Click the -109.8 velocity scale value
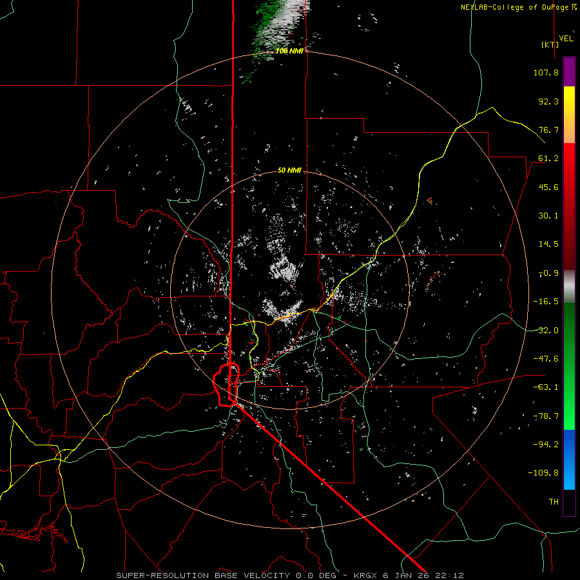This screenshot has height=580, width=580. (543, 473)
